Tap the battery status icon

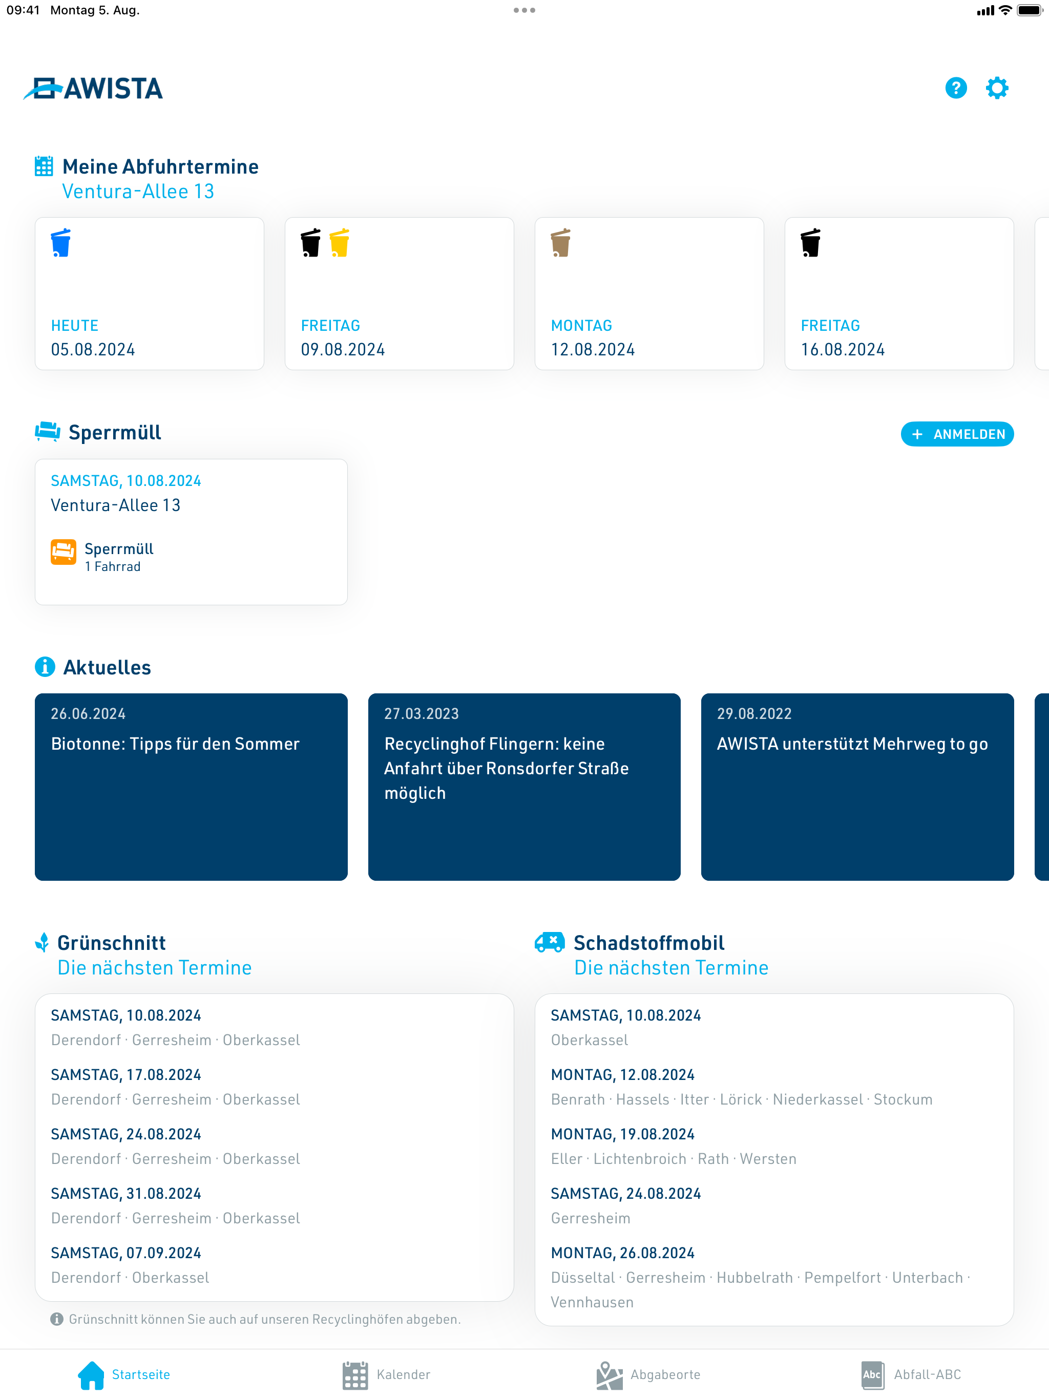(1030, 10)
